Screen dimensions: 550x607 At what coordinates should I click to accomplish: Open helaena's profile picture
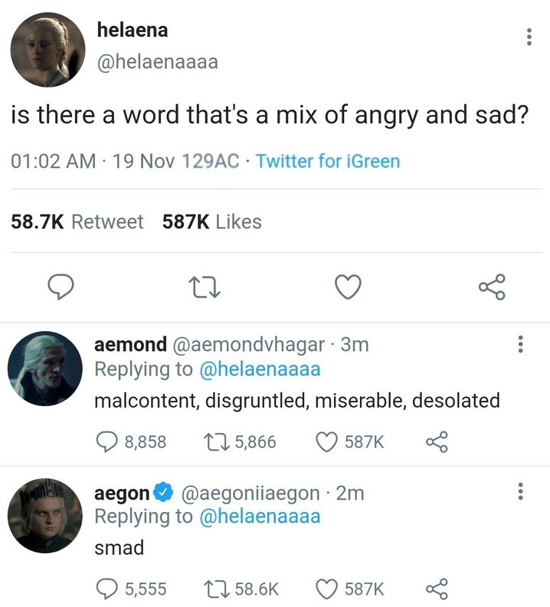(x=47, y=49)
